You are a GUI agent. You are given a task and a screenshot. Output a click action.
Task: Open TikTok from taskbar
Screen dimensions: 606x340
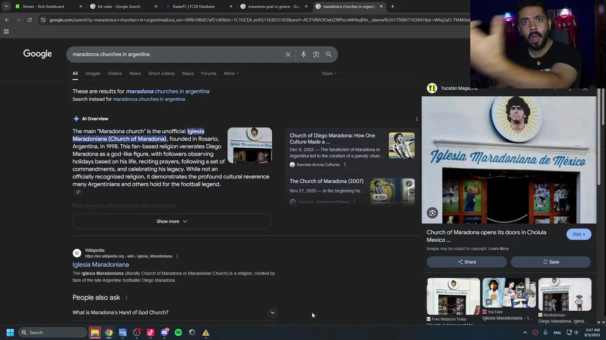click(151, 332)
